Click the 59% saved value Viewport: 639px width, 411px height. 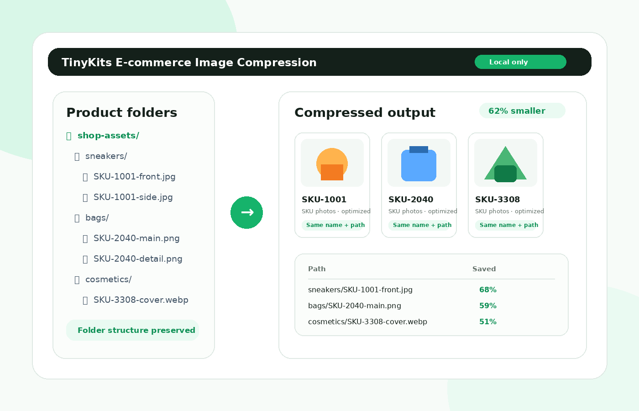[487, 306]
